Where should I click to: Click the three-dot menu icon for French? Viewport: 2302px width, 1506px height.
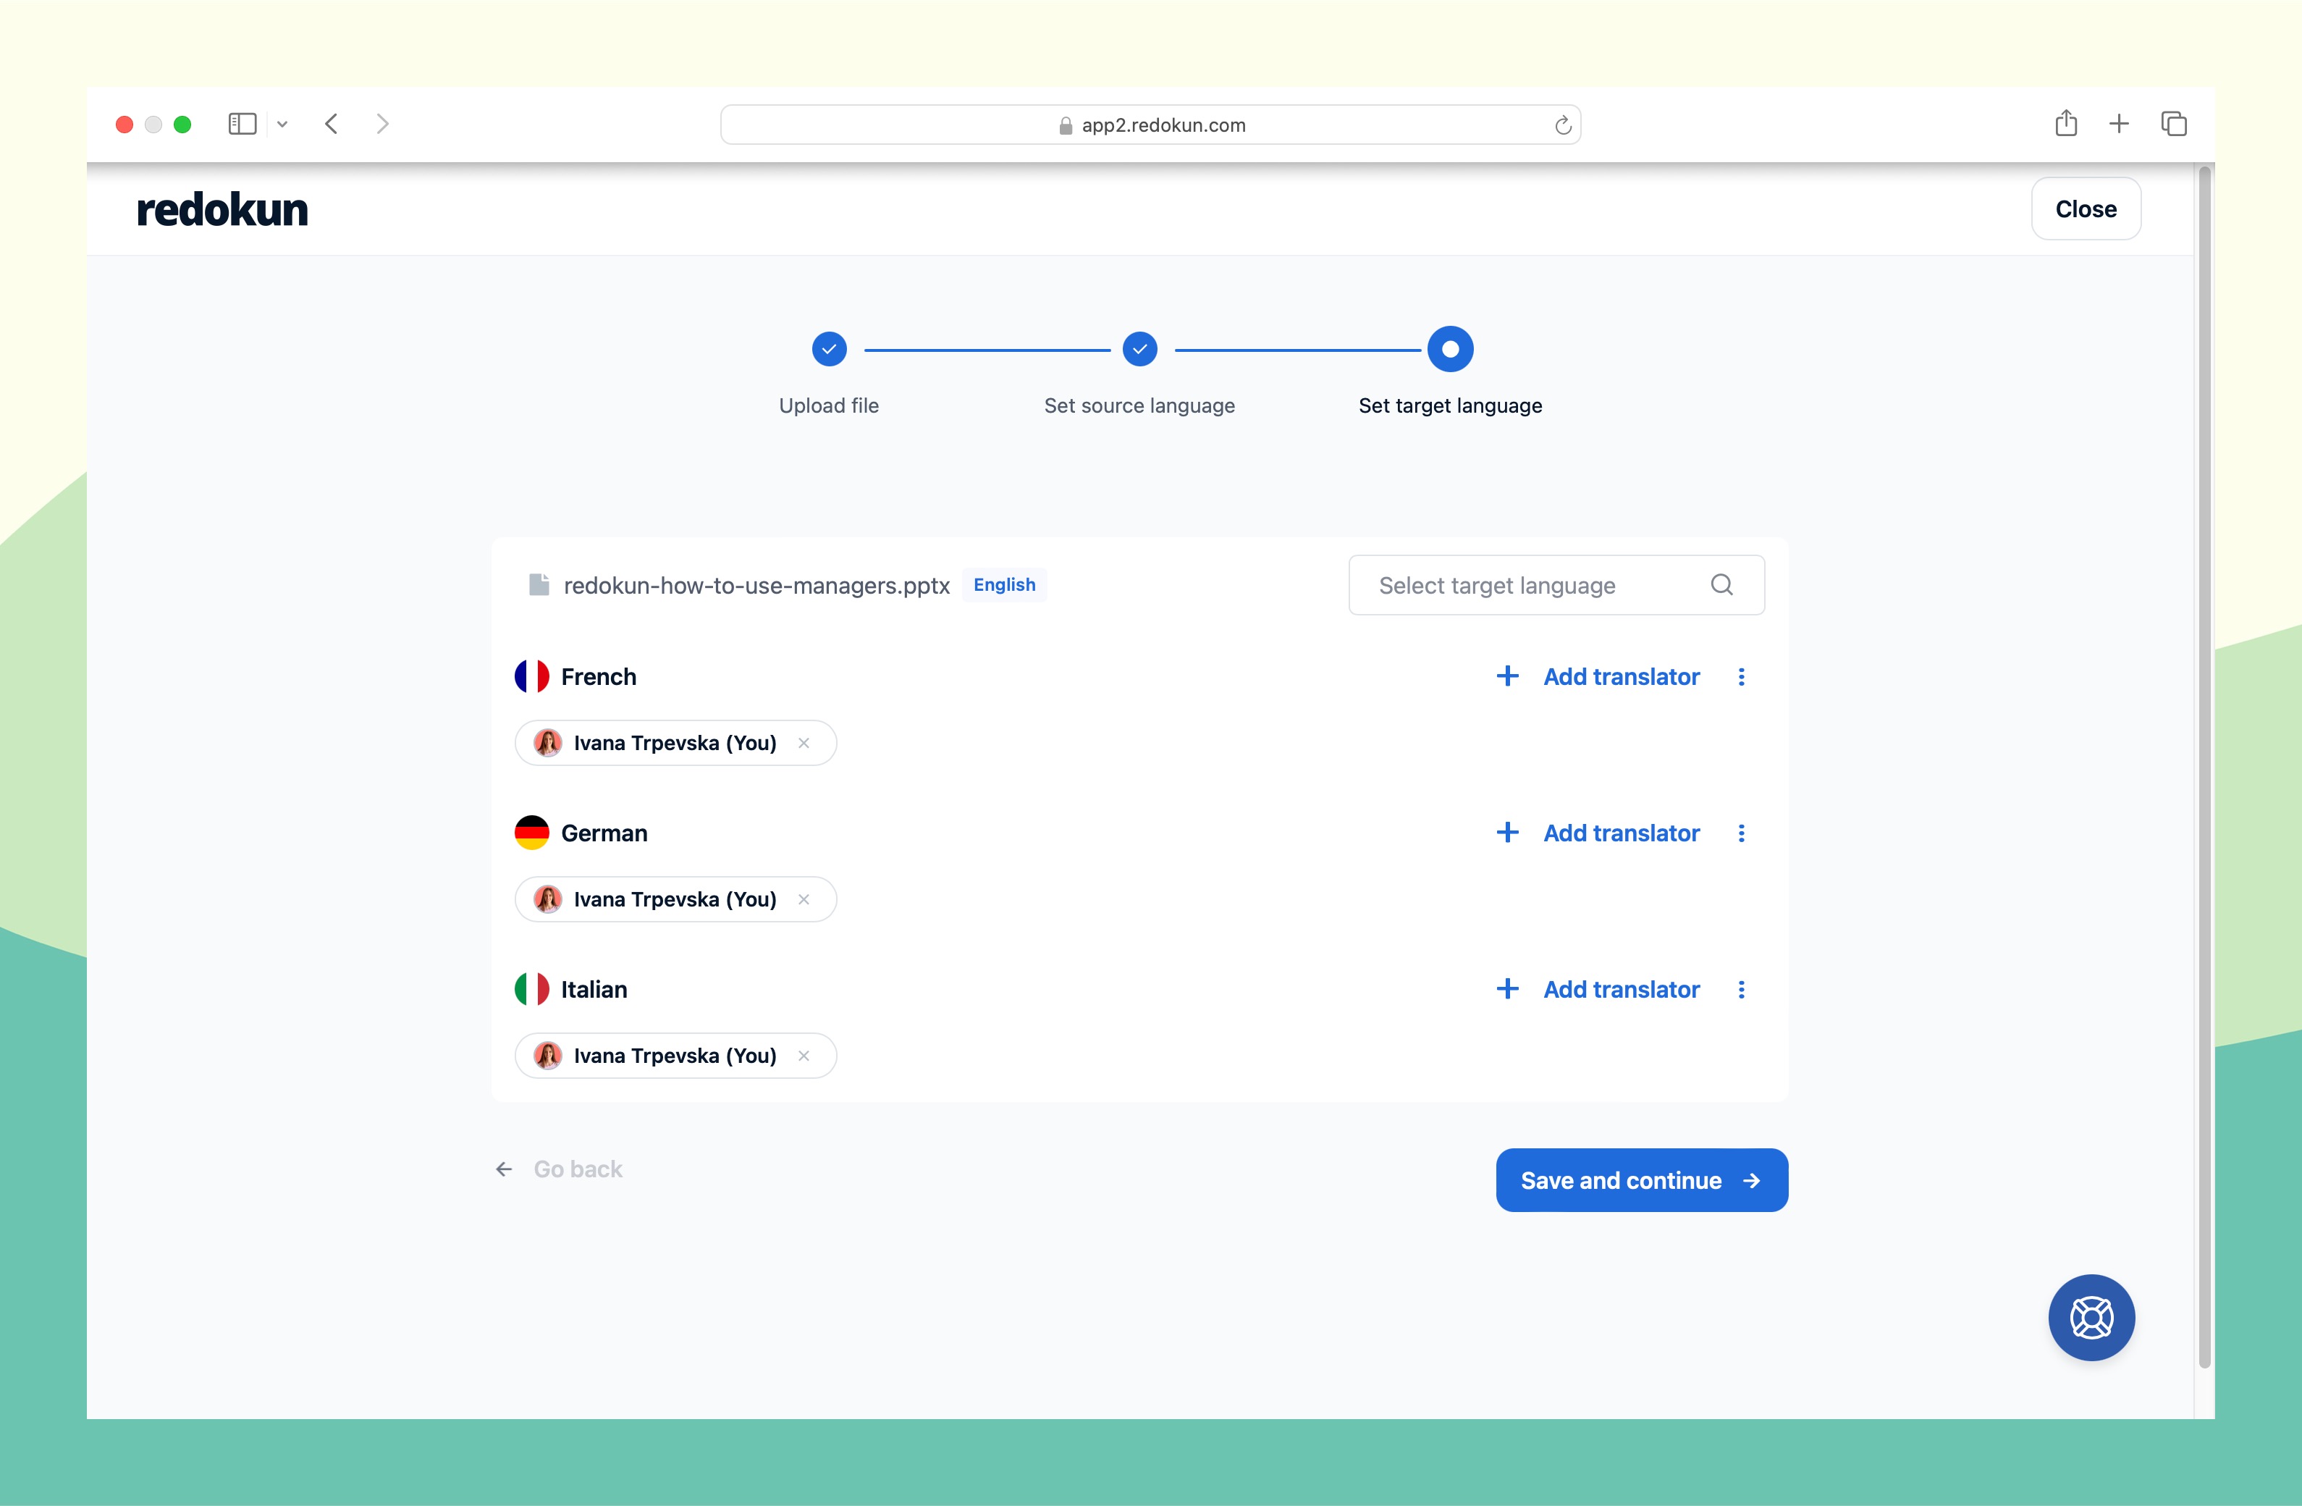pyautogui.click(x=1742, y=676)
